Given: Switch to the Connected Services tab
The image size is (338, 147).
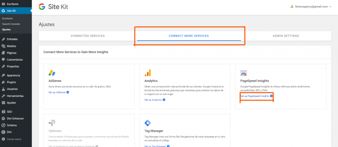Looking at the screenshot, I should coord(88,36).
